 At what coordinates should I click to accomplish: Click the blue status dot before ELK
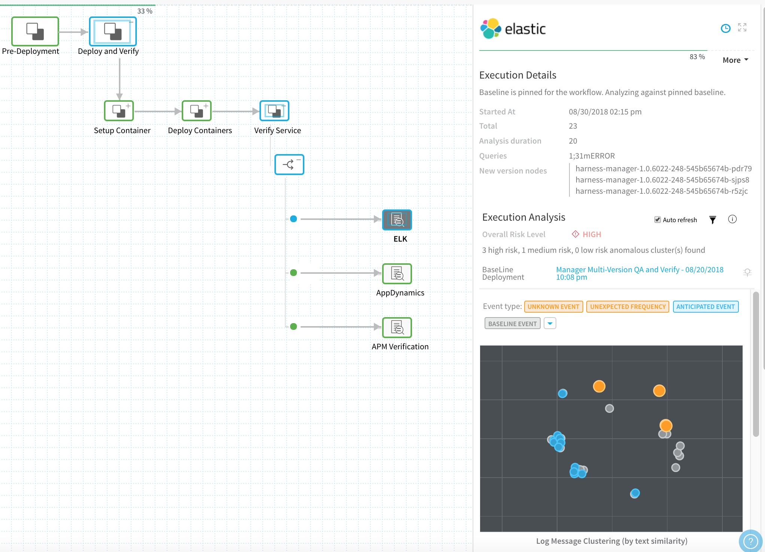(294, 219)
